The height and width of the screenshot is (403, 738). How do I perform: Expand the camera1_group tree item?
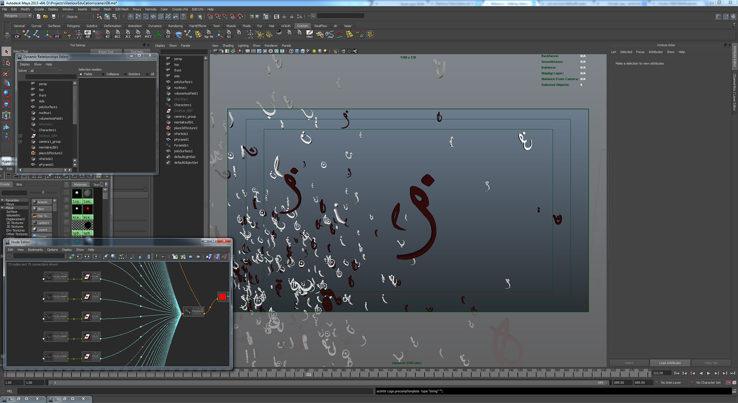20,142
